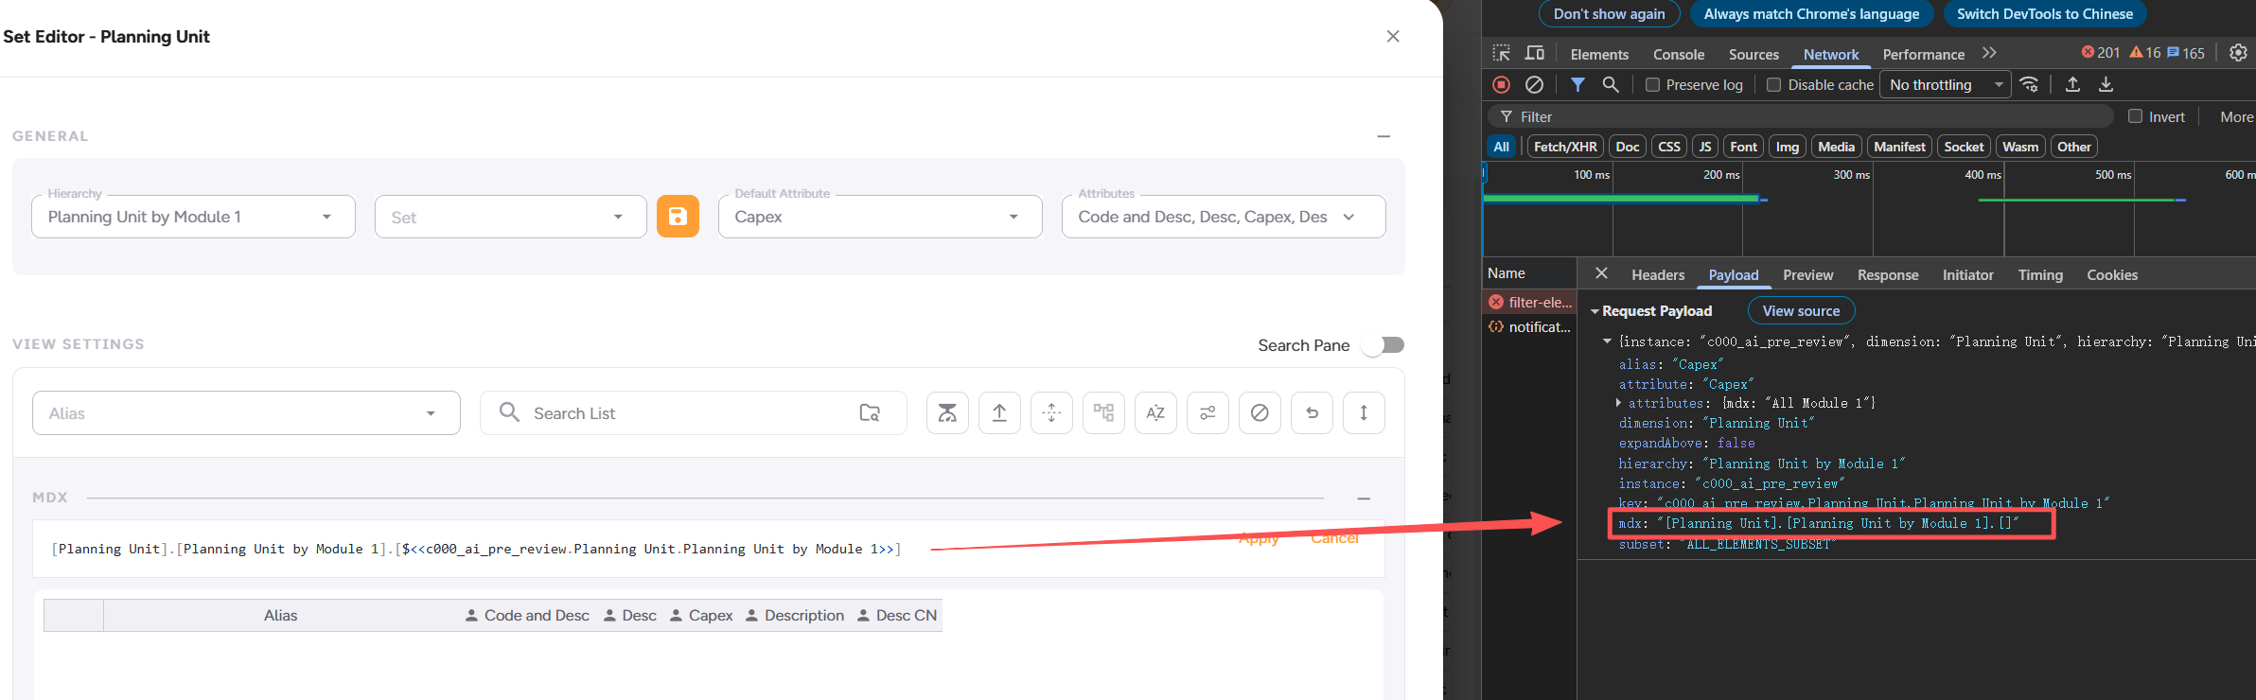Click the View source button
Viewport: 2256px width, 700px height.
point(1801,311)
